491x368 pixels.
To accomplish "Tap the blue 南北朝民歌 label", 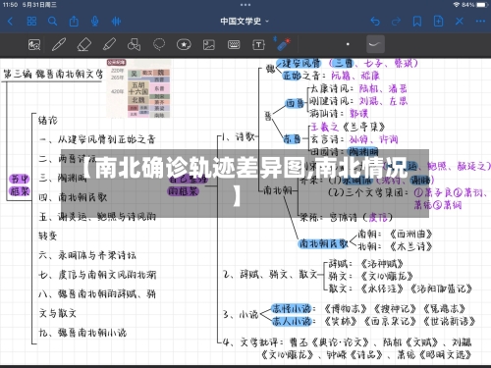I will (x=323, y=243).
